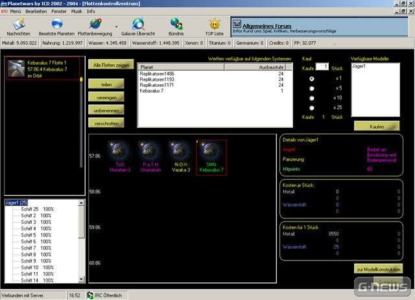
Task: Open the Fenster menu
Action: tap(59, 12)
